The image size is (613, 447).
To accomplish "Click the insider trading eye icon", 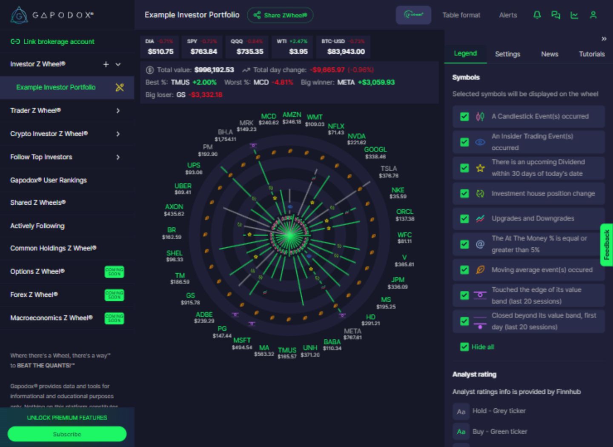I will [x=480, y=142].
